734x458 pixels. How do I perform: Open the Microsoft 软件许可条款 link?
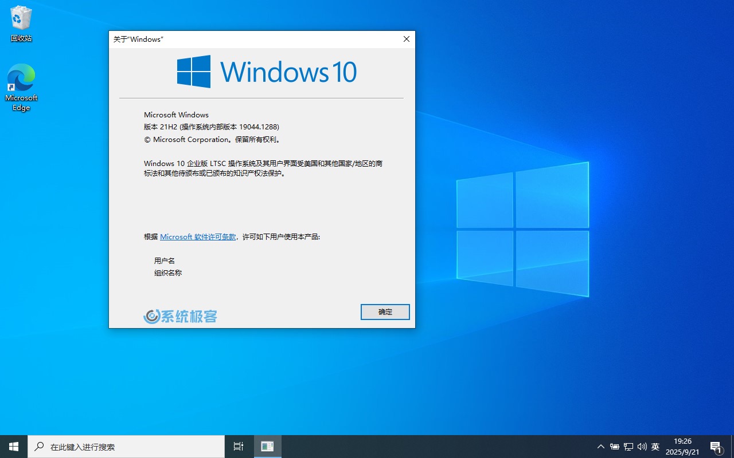coord(198,237)
